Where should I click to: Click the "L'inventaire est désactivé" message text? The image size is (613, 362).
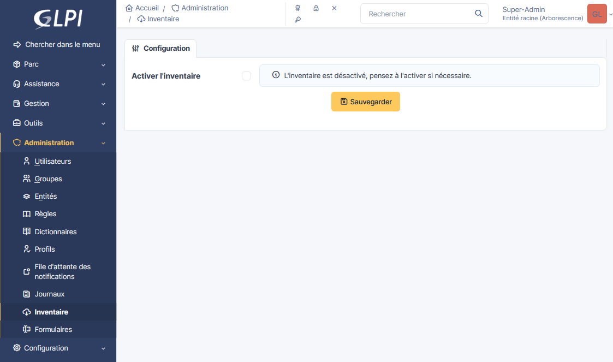(378, 75)
